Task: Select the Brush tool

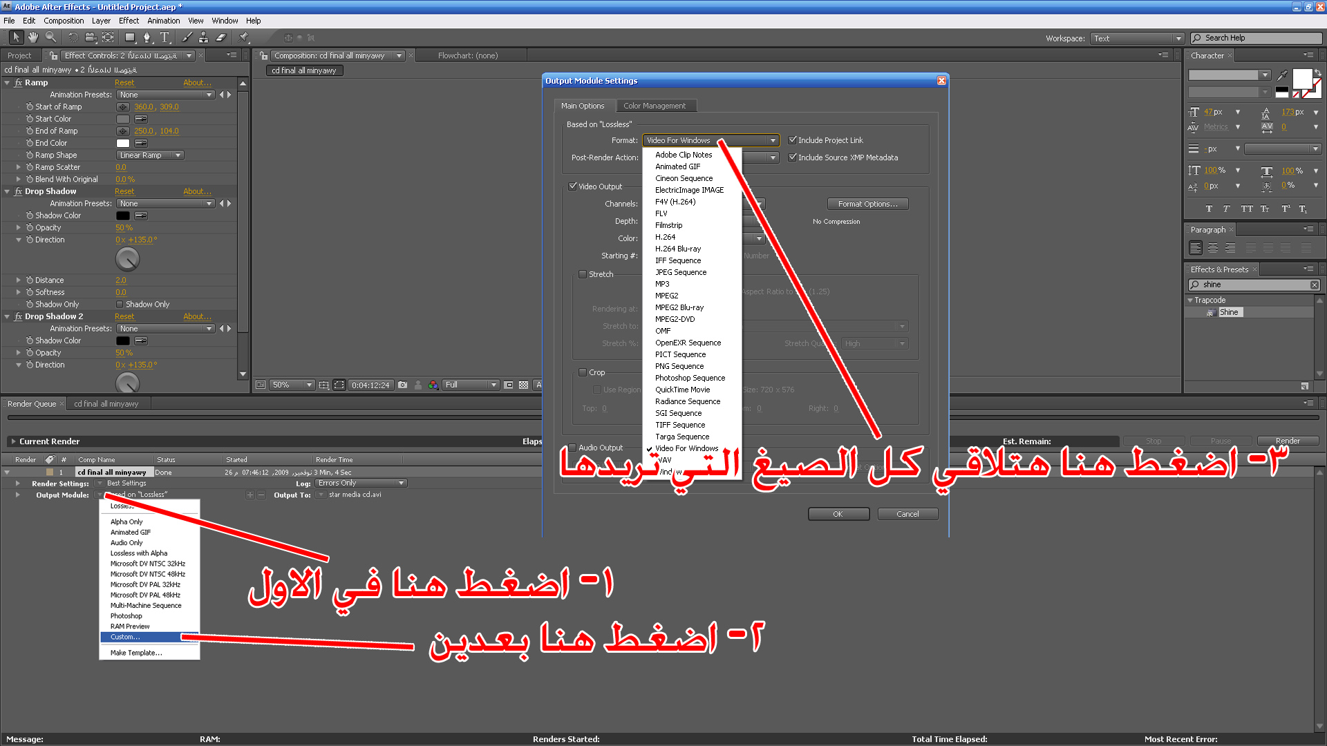Action: [x=187, y=37]
